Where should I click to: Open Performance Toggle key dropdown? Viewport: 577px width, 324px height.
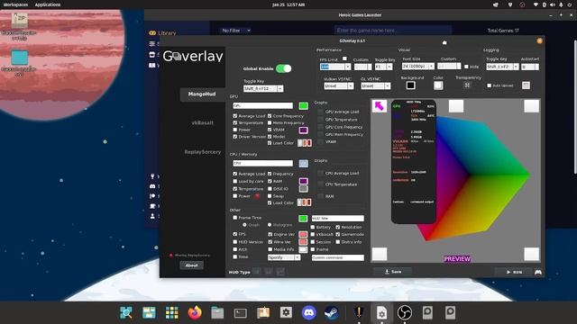pos(389,67)
